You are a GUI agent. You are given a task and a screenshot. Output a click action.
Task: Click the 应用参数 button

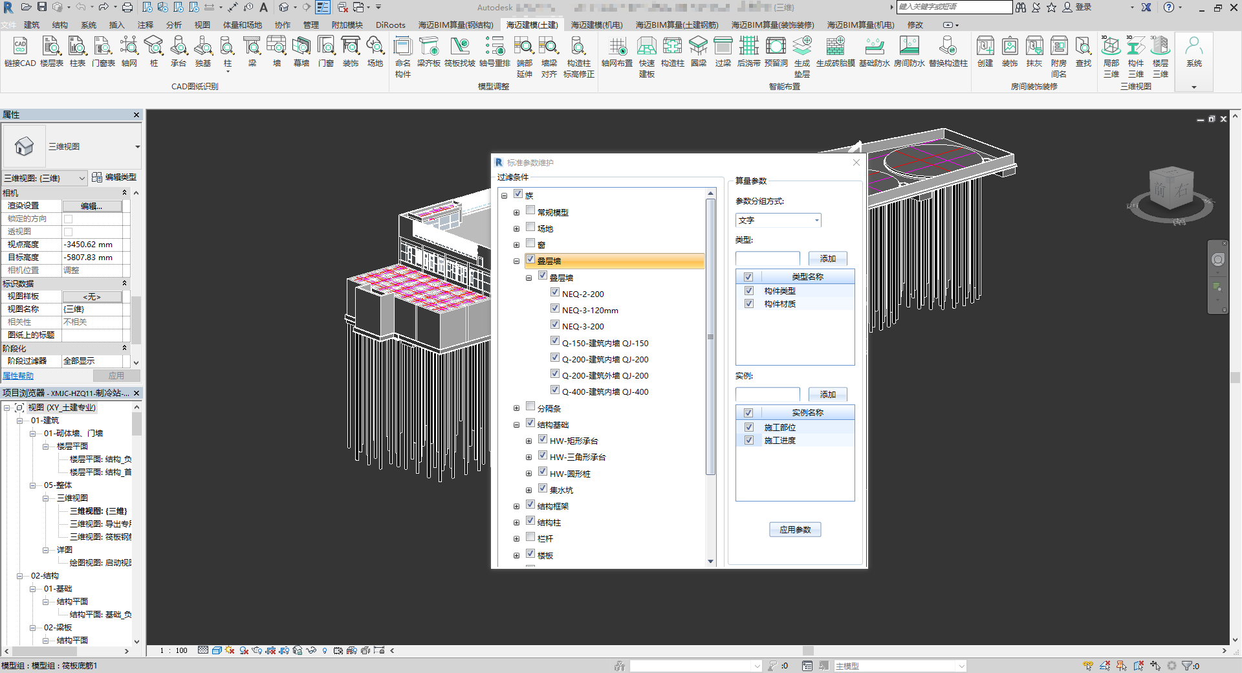pyautogui.click(x=795, y=529)
